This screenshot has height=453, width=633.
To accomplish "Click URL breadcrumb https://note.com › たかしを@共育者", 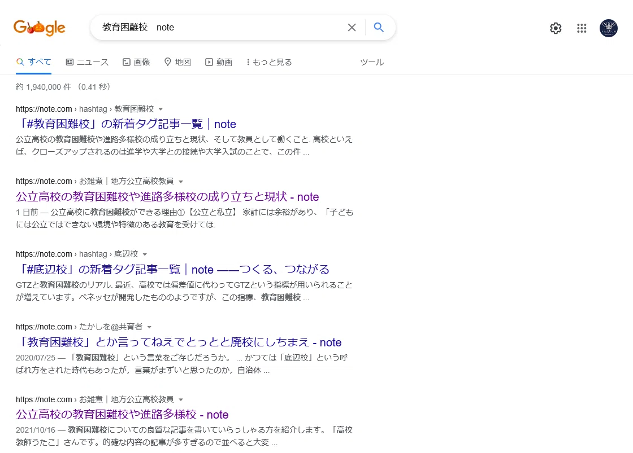I will coord(79,327).
